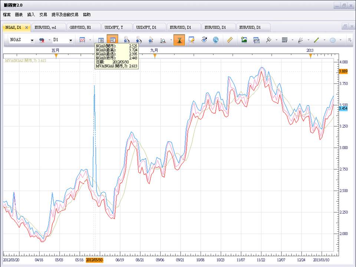Click the 3.454 blue current price label
Viewport: 356px width, 267px height.
pyautogui.click(x=343, y=108)
